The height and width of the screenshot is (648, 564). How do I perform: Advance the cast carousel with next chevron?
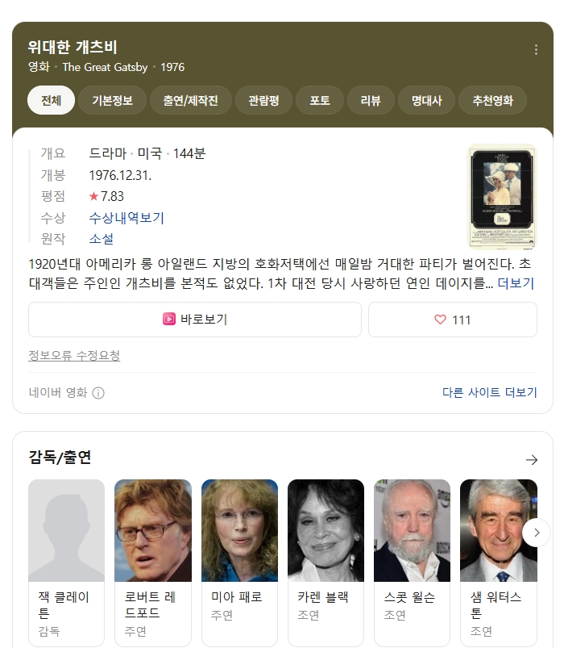click(x=537, y=533)
